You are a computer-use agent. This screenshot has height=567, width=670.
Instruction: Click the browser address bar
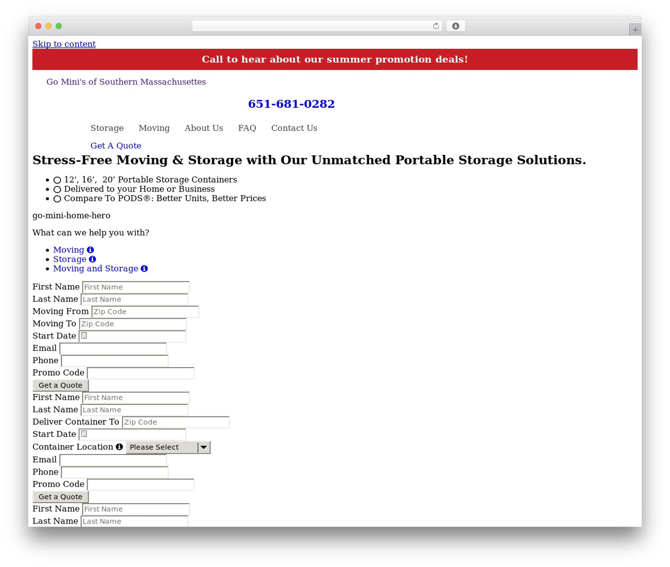(x=317, y=26)
